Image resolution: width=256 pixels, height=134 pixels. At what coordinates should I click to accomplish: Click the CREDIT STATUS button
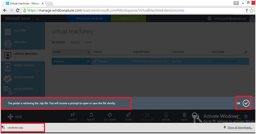coord(128,19)
